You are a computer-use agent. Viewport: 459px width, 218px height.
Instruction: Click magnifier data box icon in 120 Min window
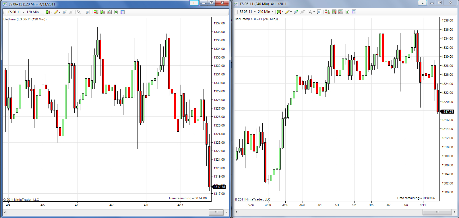88,12
